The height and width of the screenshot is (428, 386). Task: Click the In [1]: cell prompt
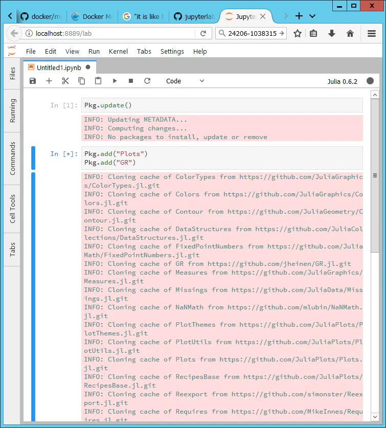click(64, 105)
